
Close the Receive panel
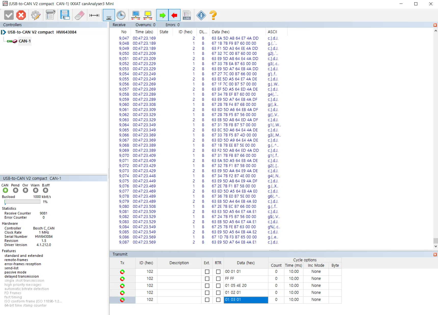[435, 25]
